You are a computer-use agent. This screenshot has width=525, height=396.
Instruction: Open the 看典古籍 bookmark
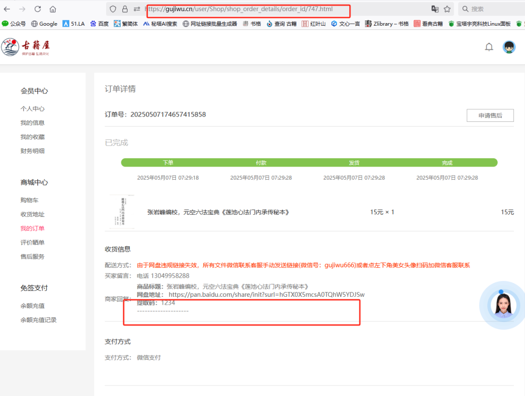click(x=428, y=24)
